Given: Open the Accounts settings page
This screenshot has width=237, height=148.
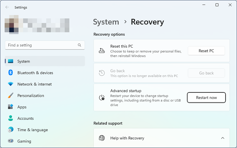Looking at the screenshot, I should point(45,118).
